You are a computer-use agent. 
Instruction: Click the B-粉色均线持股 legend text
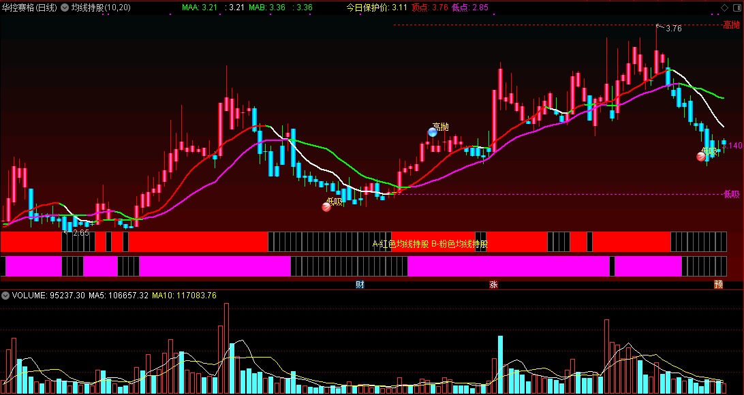pyautogui.click(x=460, y=244)
